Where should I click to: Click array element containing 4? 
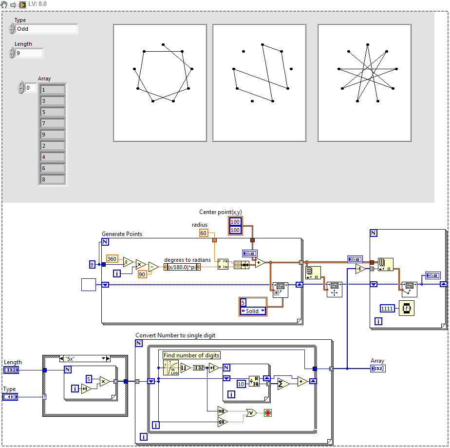click(x=52, y=157)
